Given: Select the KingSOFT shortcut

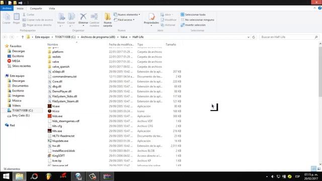Looking at the screenshot, I should (58, 156).
